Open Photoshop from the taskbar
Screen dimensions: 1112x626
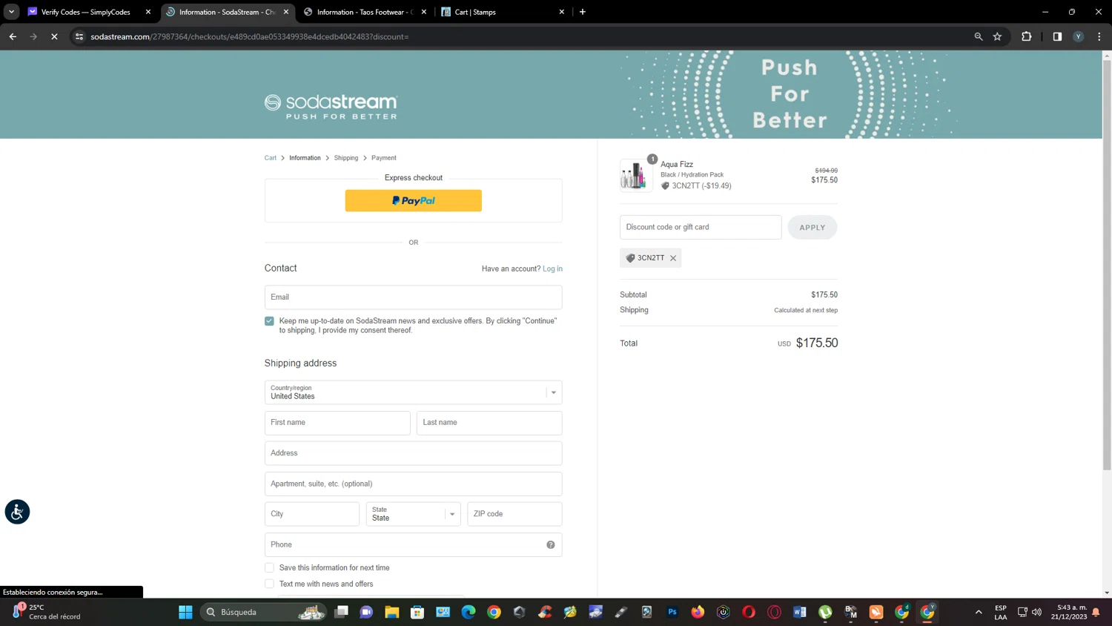(672, 612)
